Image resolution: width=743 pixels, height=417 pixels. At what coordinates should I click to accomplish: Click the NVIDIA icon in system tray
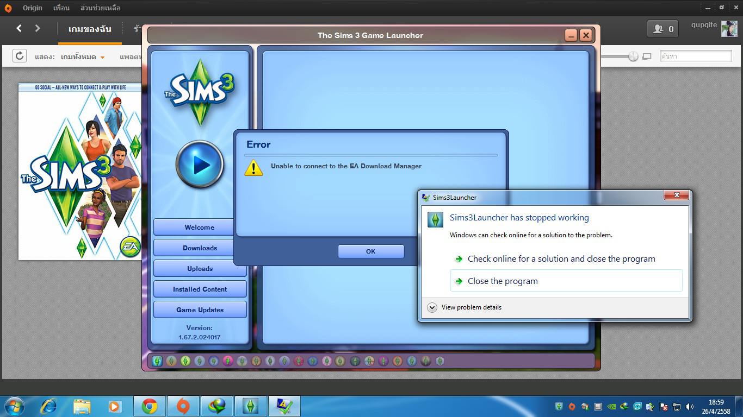pos(611,407)
